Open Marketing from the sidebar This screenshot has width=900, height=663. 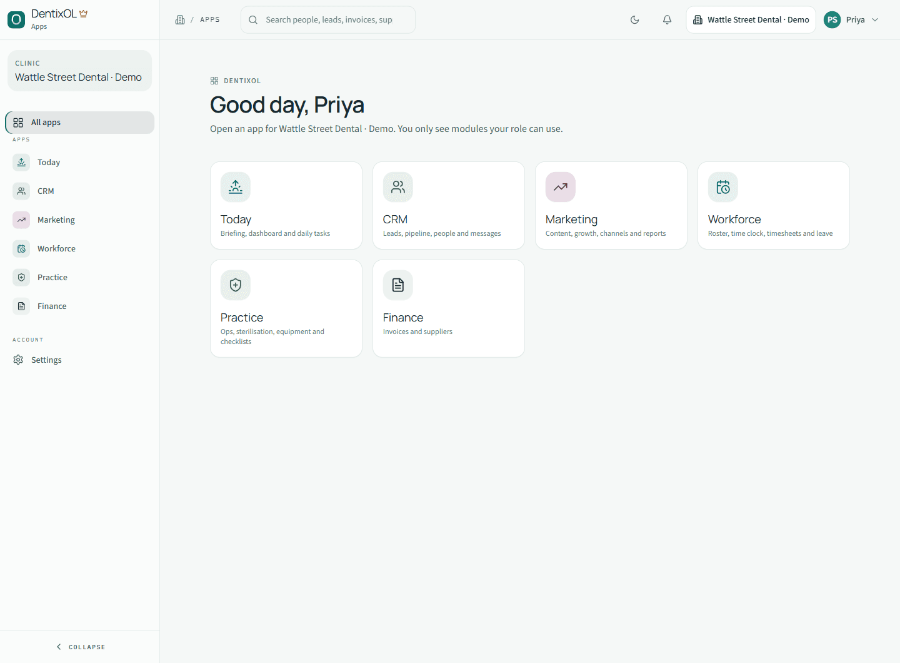[x=80, y=220]
